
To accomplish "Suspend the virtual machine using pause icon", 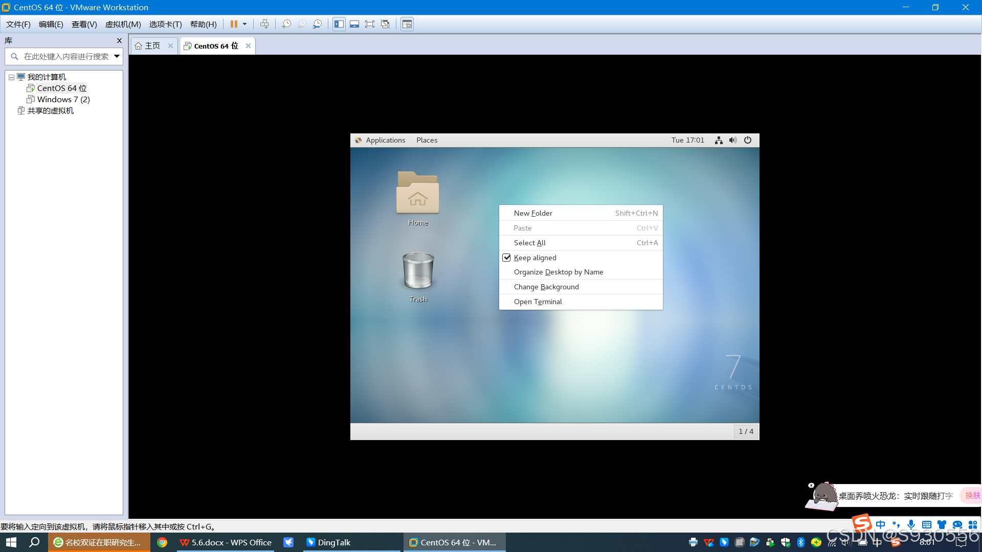I will (x=234, y=24).
